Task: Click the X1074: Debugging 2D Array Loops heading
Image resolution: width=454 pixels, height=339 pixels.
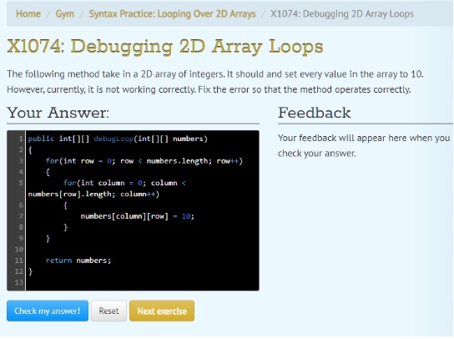Action: [164, 47]
